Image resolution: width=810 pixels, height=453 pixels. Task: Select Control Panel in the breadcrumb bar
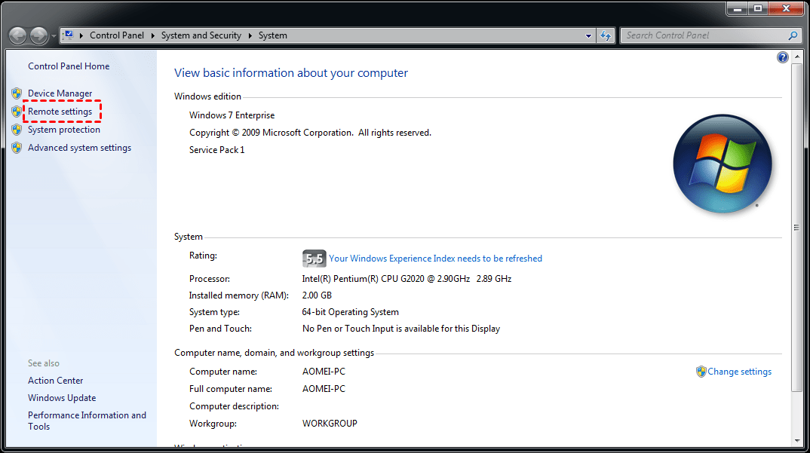117,35
